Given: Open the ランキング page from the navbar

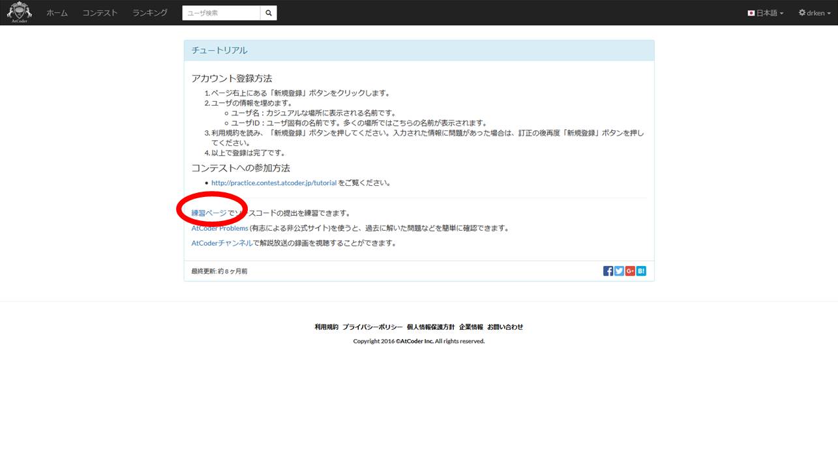Looking at the screenshot, I should click(x=149, y=12).
